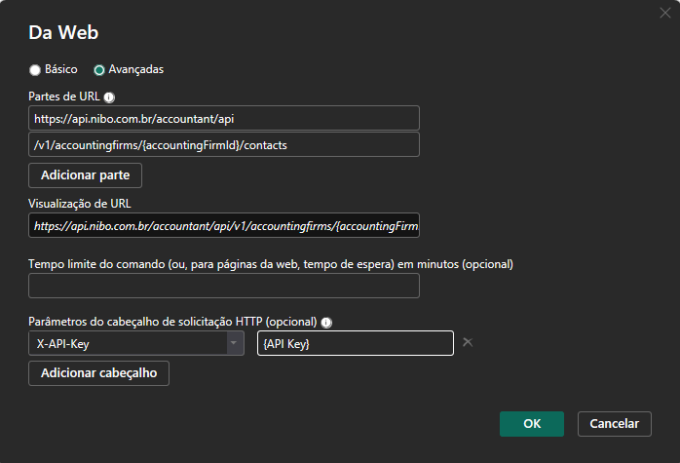Open info icon beside HTTP header parameters
The image size is (680, 463).
coord(326,323)
